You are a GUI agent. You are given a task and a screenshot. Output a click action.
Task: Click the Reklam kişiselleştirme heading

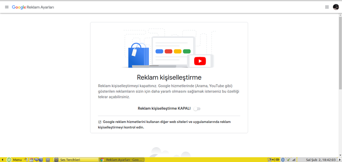click(x=169, y=77)
